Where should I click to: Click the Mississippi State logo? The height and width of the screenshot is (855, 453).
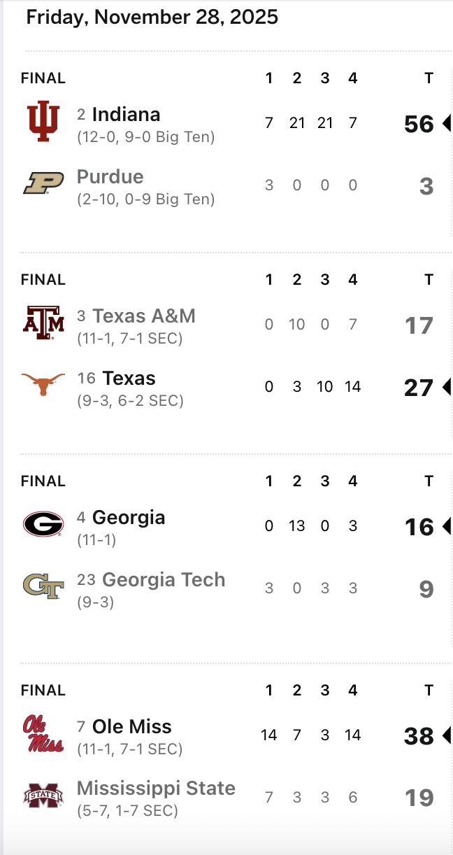tap(43, 796)
